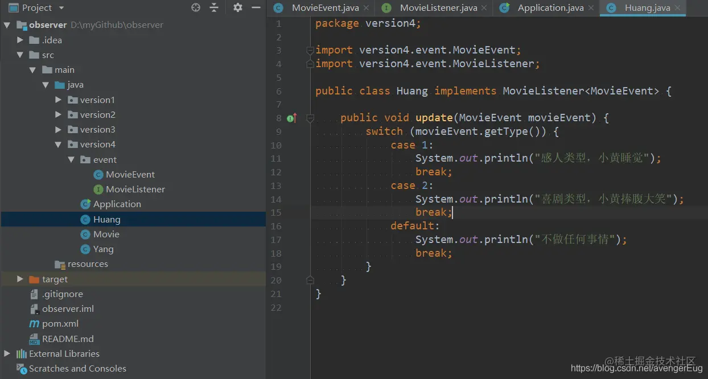Select Scratches and Consoles
Viewport: 708px width, 379px height.
click(77, 368)
